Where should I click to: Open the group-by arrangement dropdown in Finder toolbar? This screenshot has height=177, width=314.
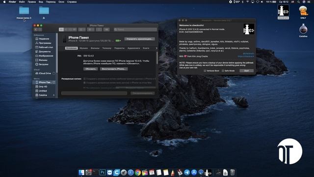coord(82,29)
